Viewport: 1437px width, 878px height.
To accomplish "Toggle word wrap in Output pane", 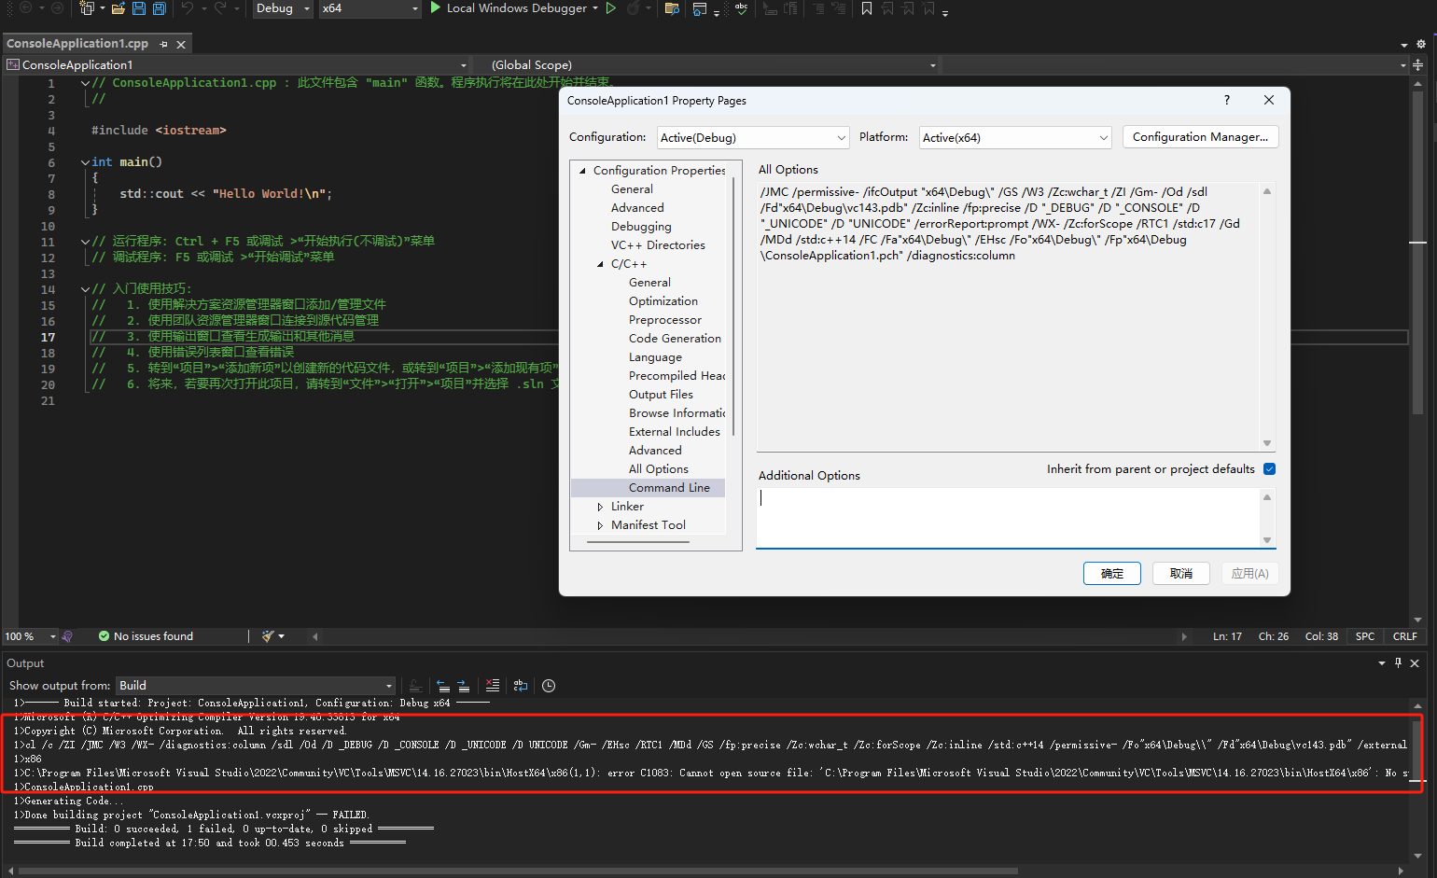I will (x=521, y=686).
